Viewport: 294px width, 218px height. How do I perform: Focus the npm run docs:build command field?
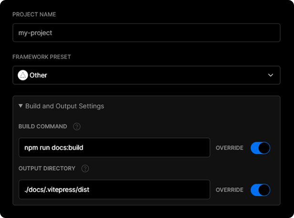click(114, 148)
